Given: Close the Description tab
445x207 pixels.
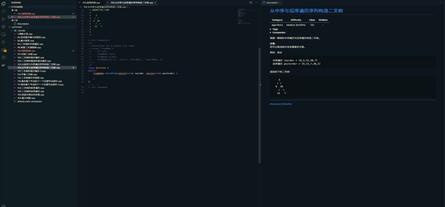Looking at the screenshot, I should (280, 2).
